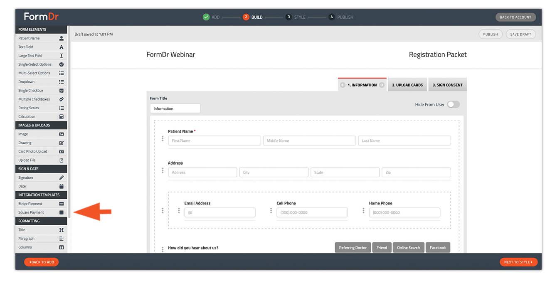The image size is (550, 281).
Task: Click the Zip field
Action: tap(416, 172)
